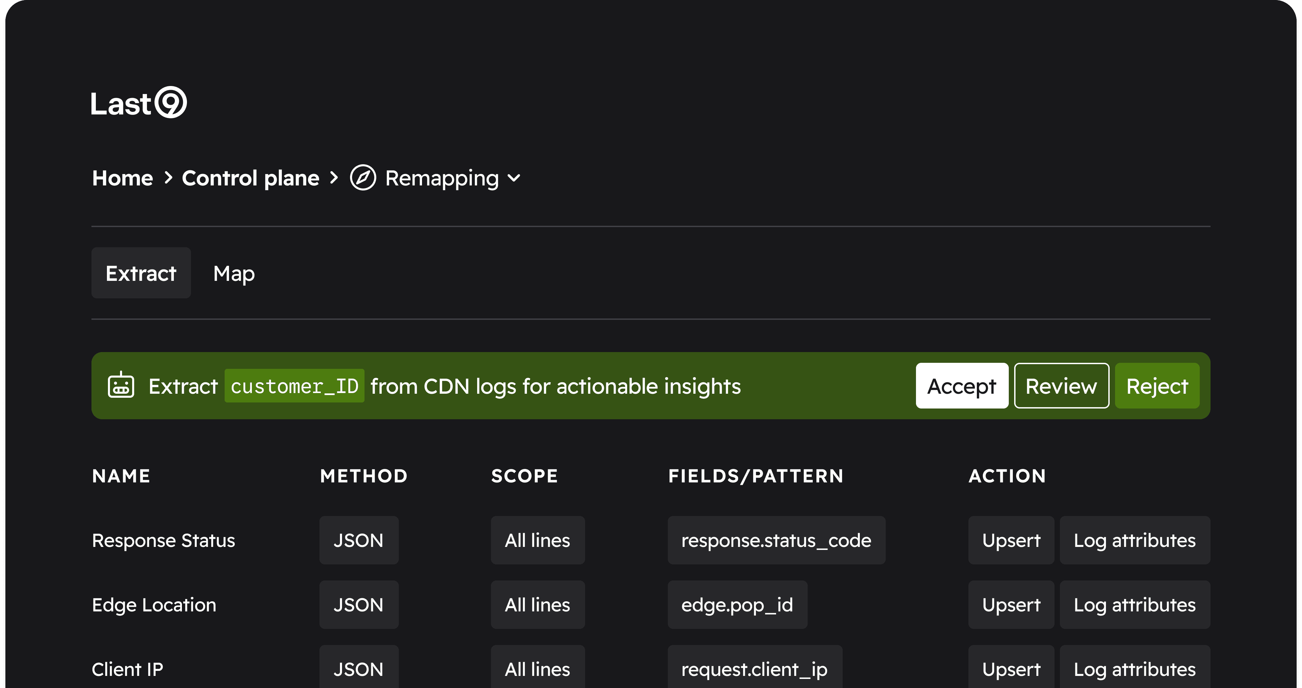Viewport: 1302px width, 688px height.
Task: Click JSON method chip for Edge Location
Action: point(358,605)
